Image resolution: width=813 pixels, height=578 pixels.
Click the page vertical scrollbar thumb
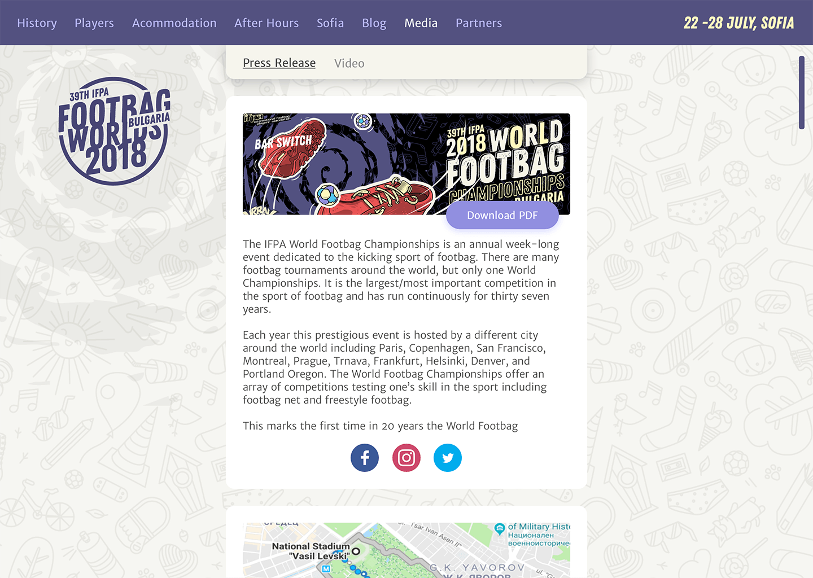[x=802, y=93]
